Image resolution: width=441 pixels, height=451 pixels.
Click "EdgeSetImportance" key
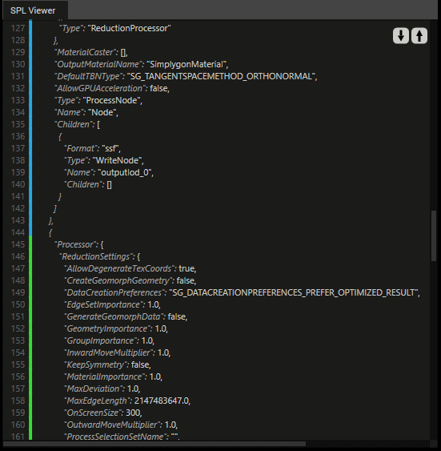coord(104,304)
